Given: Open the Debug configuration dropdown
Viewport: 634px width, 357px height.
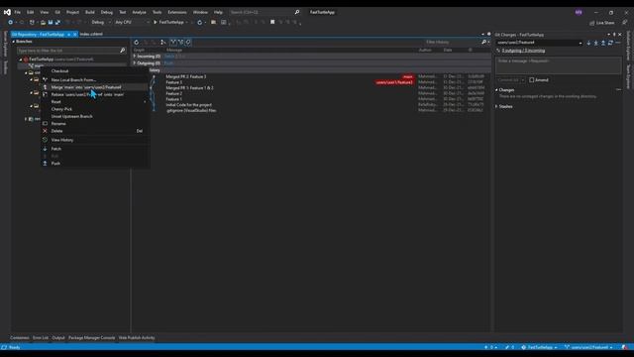Looking at the screenshot, I should click(x=101, y=22).
